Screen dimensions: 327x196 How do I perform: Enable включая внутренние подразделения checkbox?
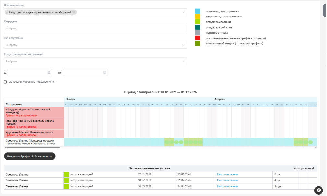coord(5,82)
